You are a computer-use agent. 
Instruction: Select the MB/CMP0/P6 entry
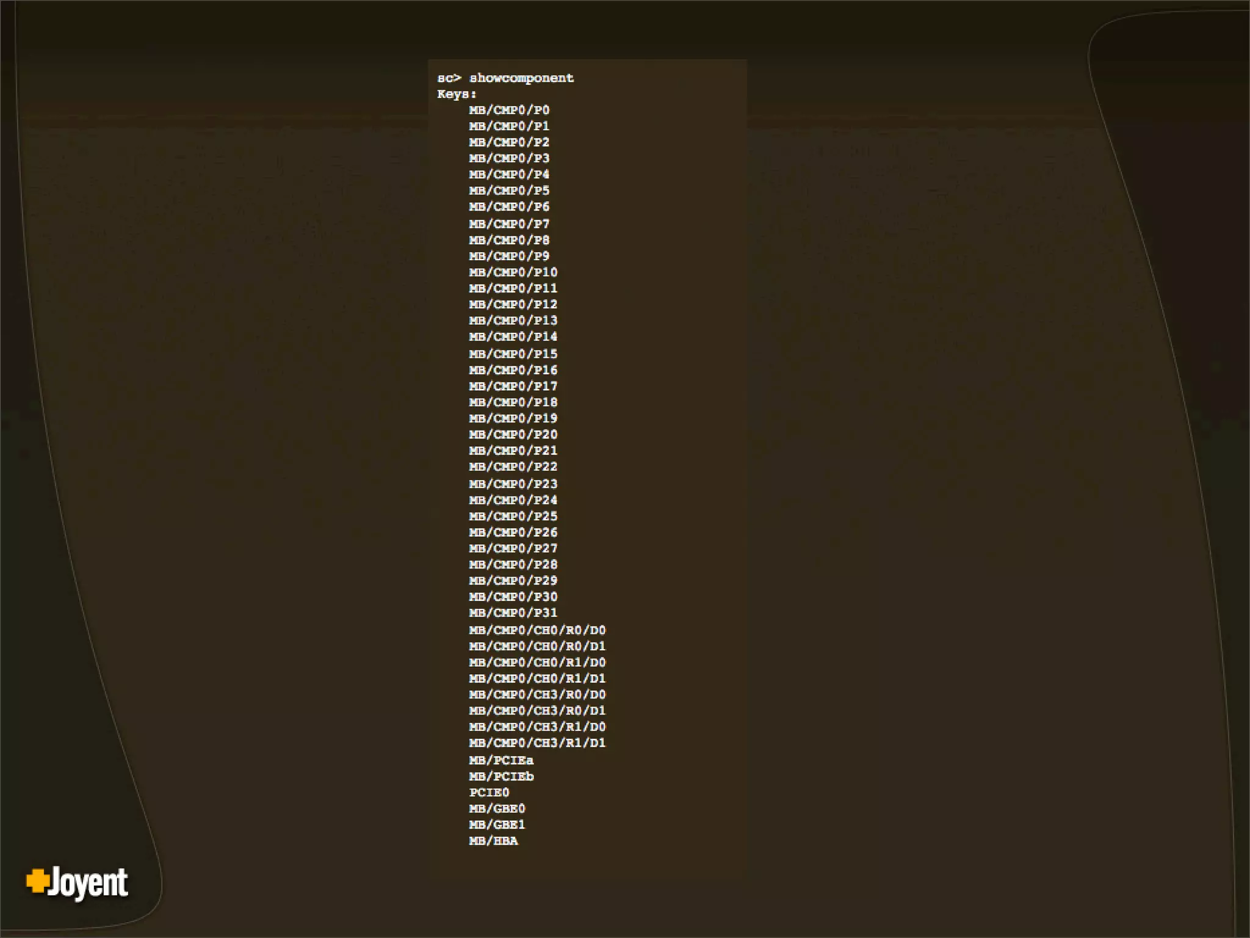click(509, 206)
